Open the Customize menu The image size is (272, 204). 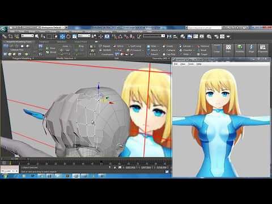(x=122, y=32)
